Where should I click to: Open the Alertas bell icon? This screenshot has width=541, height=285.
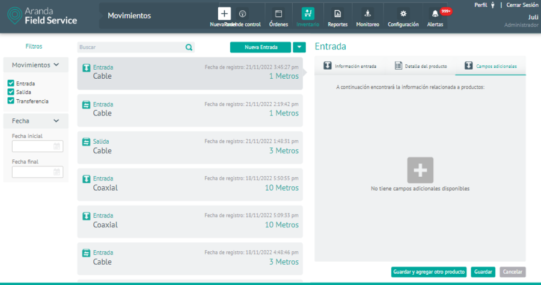[x=435, y=14]
